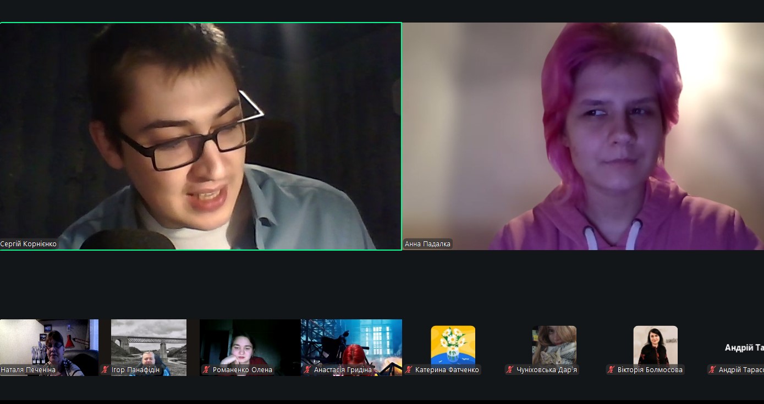
Task: Click muted mic icon beside Анастасія Гридіна
Action: (x=307, y=370)
